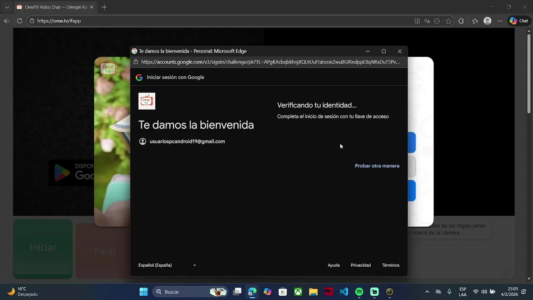Viewport: 533px width, 300px height.
Task: Click the Google logo in the sign-in header
Action: tap(139, 77)
